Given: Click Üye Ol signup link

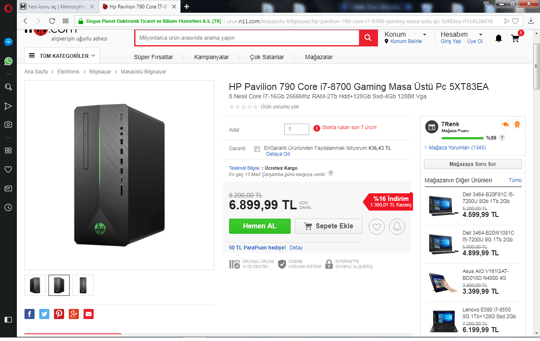Looking at the screenshot, I should coord(475,41).
